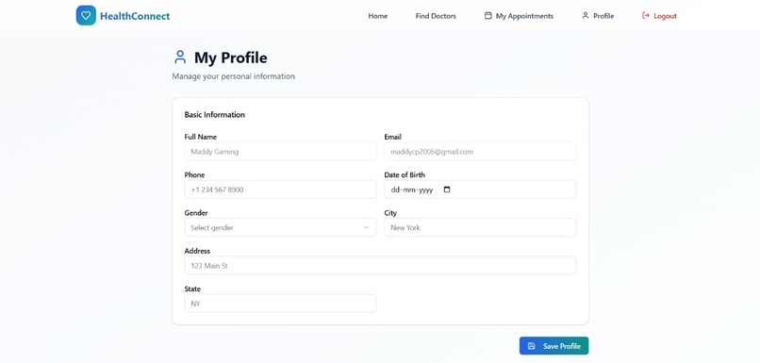Open My Appointments page

519,16
